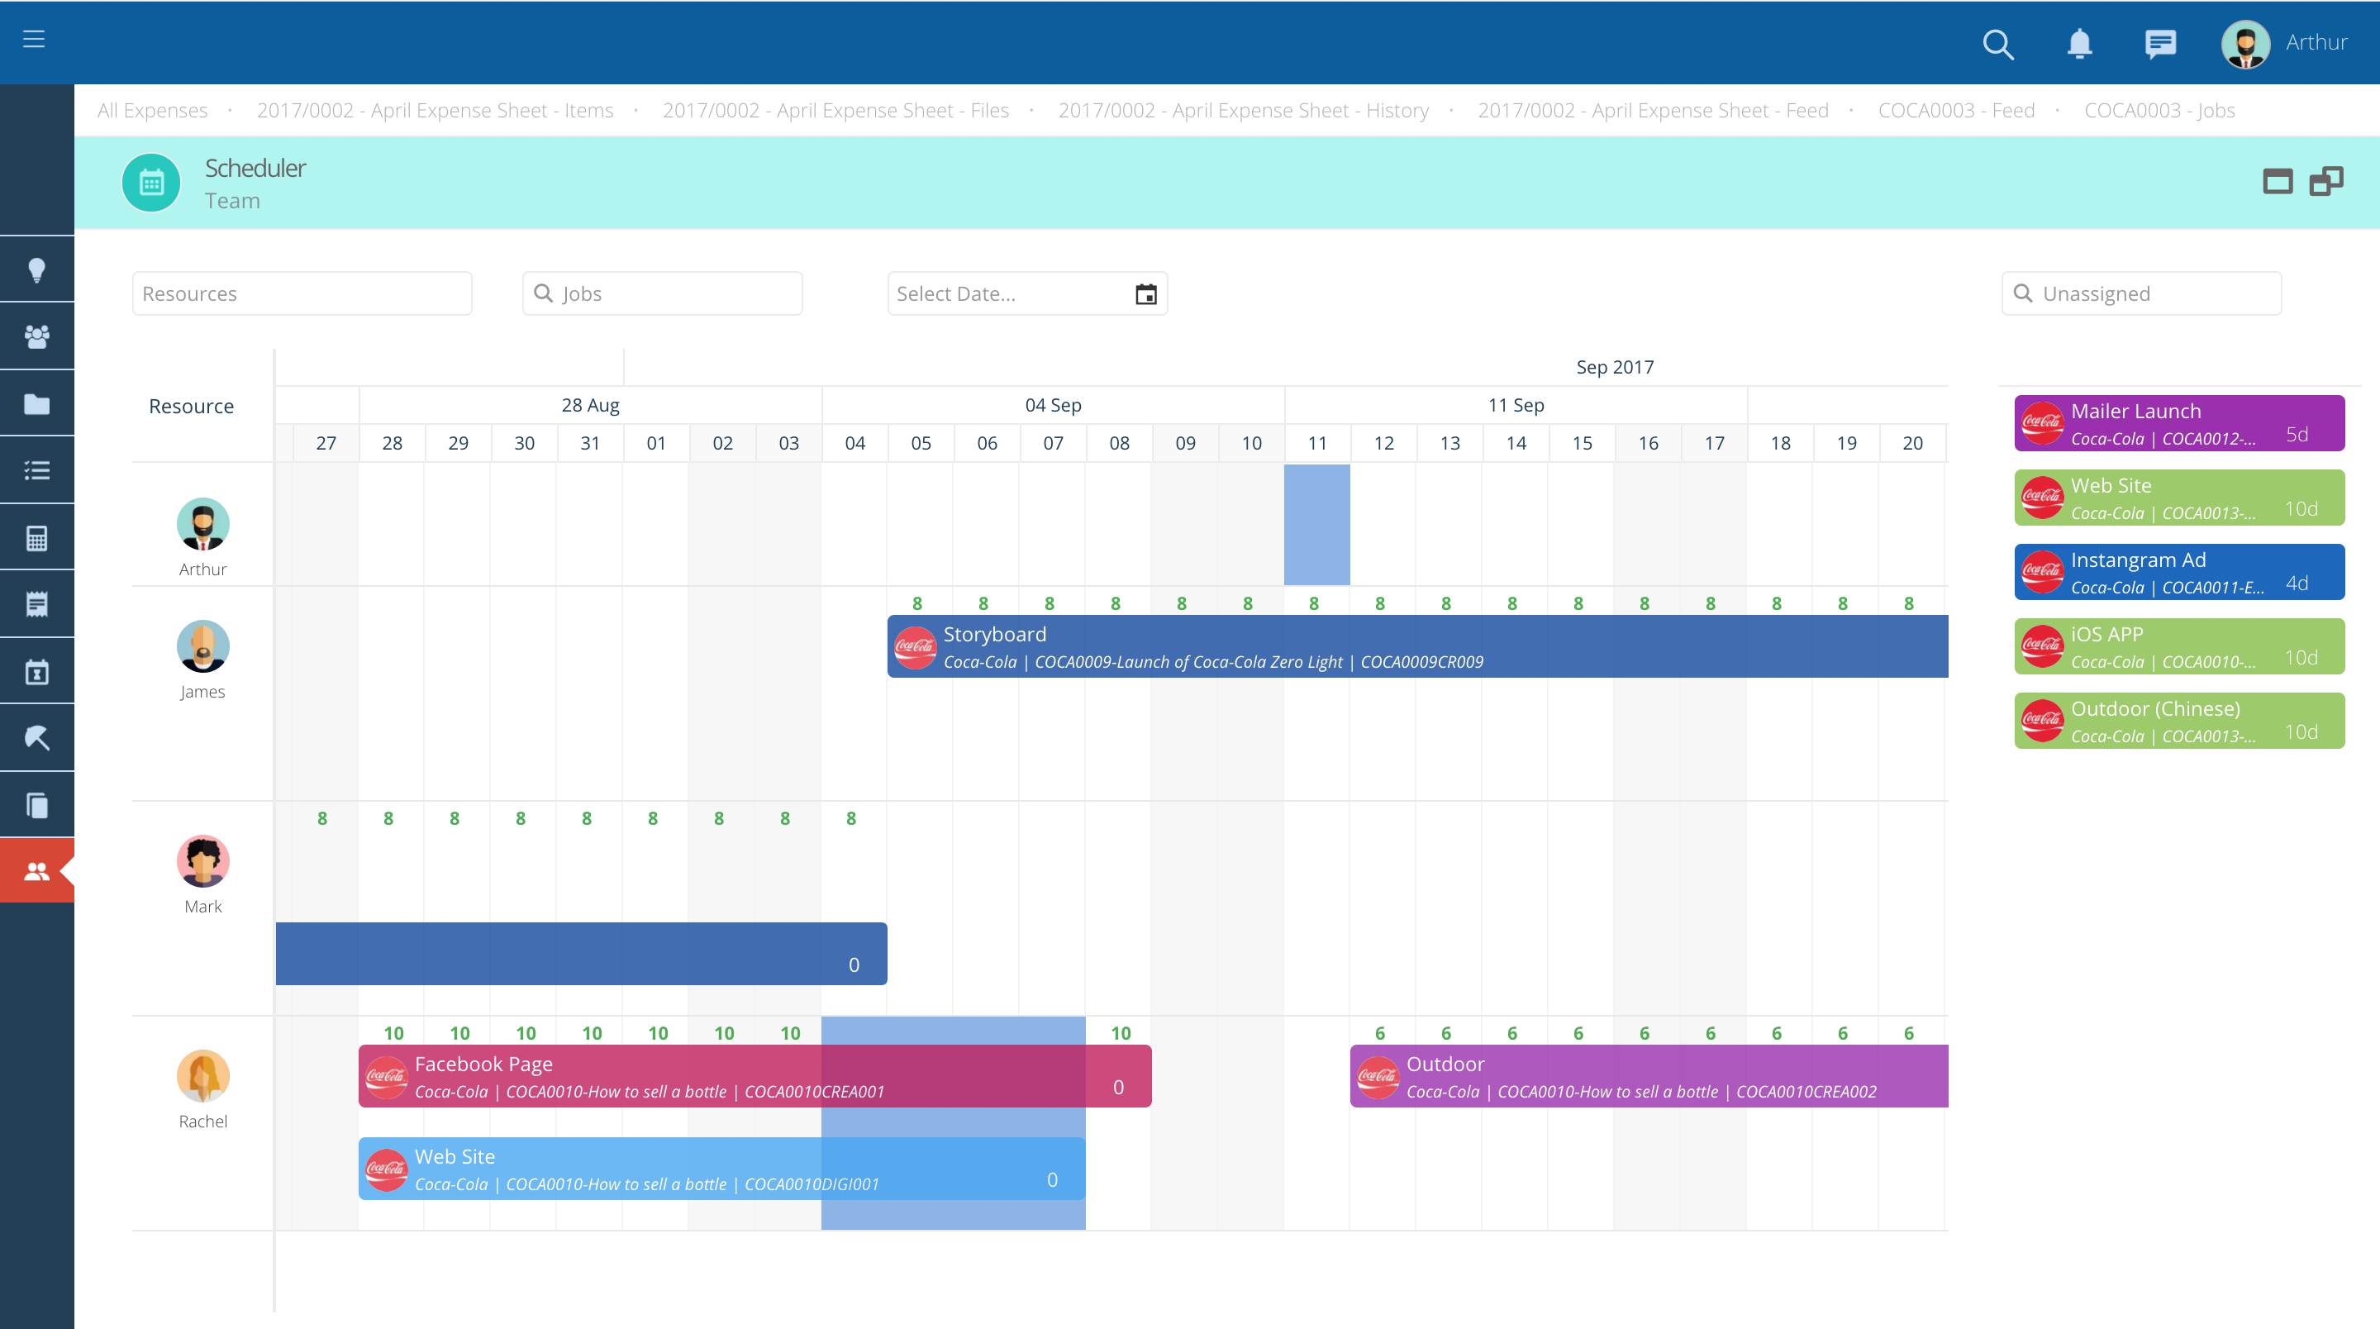The height and width of the screenshot is (1329, 2380).
Task: Open the calculator icon in the sidebar
Action: coord(37,536)
